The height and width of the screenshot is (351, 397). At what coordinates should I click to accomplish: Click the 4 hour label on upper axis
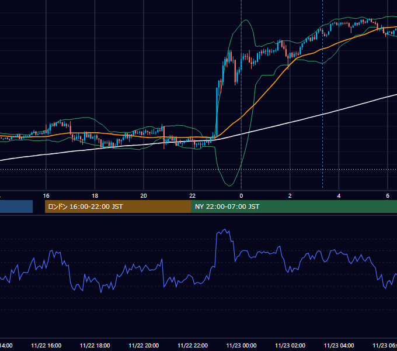click(x=339, y=196)
